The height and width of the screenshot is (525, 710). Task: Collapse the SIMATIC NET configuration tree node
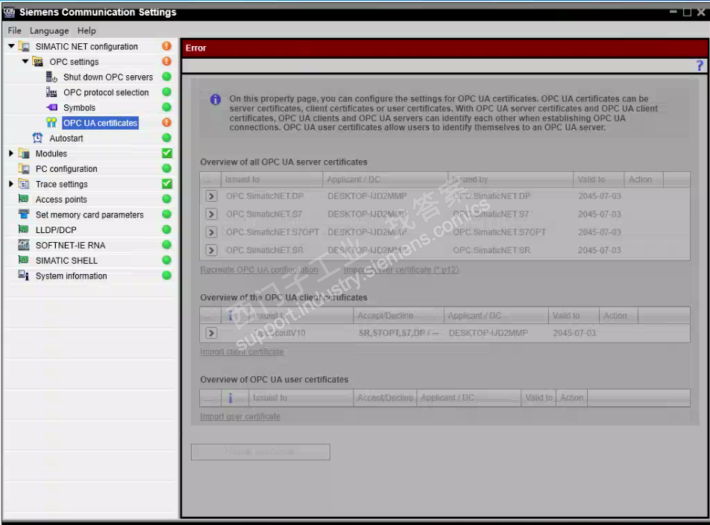(x=11, y=46)
